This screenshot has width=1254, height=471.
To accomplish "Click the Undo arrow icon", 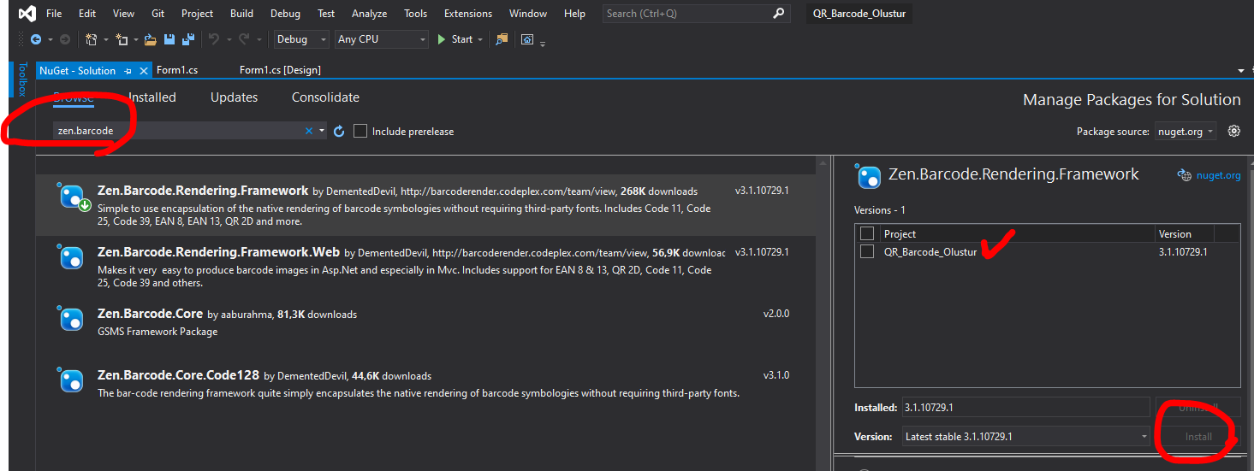I will click(213, 39).
